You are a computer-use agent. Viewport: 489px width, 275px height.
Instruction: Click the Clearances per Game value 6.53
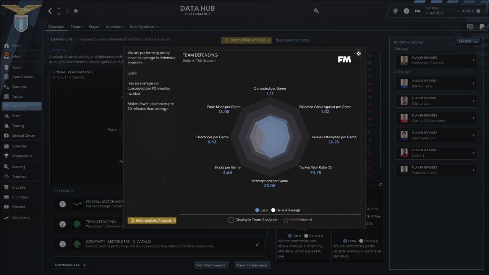[212, 142]
